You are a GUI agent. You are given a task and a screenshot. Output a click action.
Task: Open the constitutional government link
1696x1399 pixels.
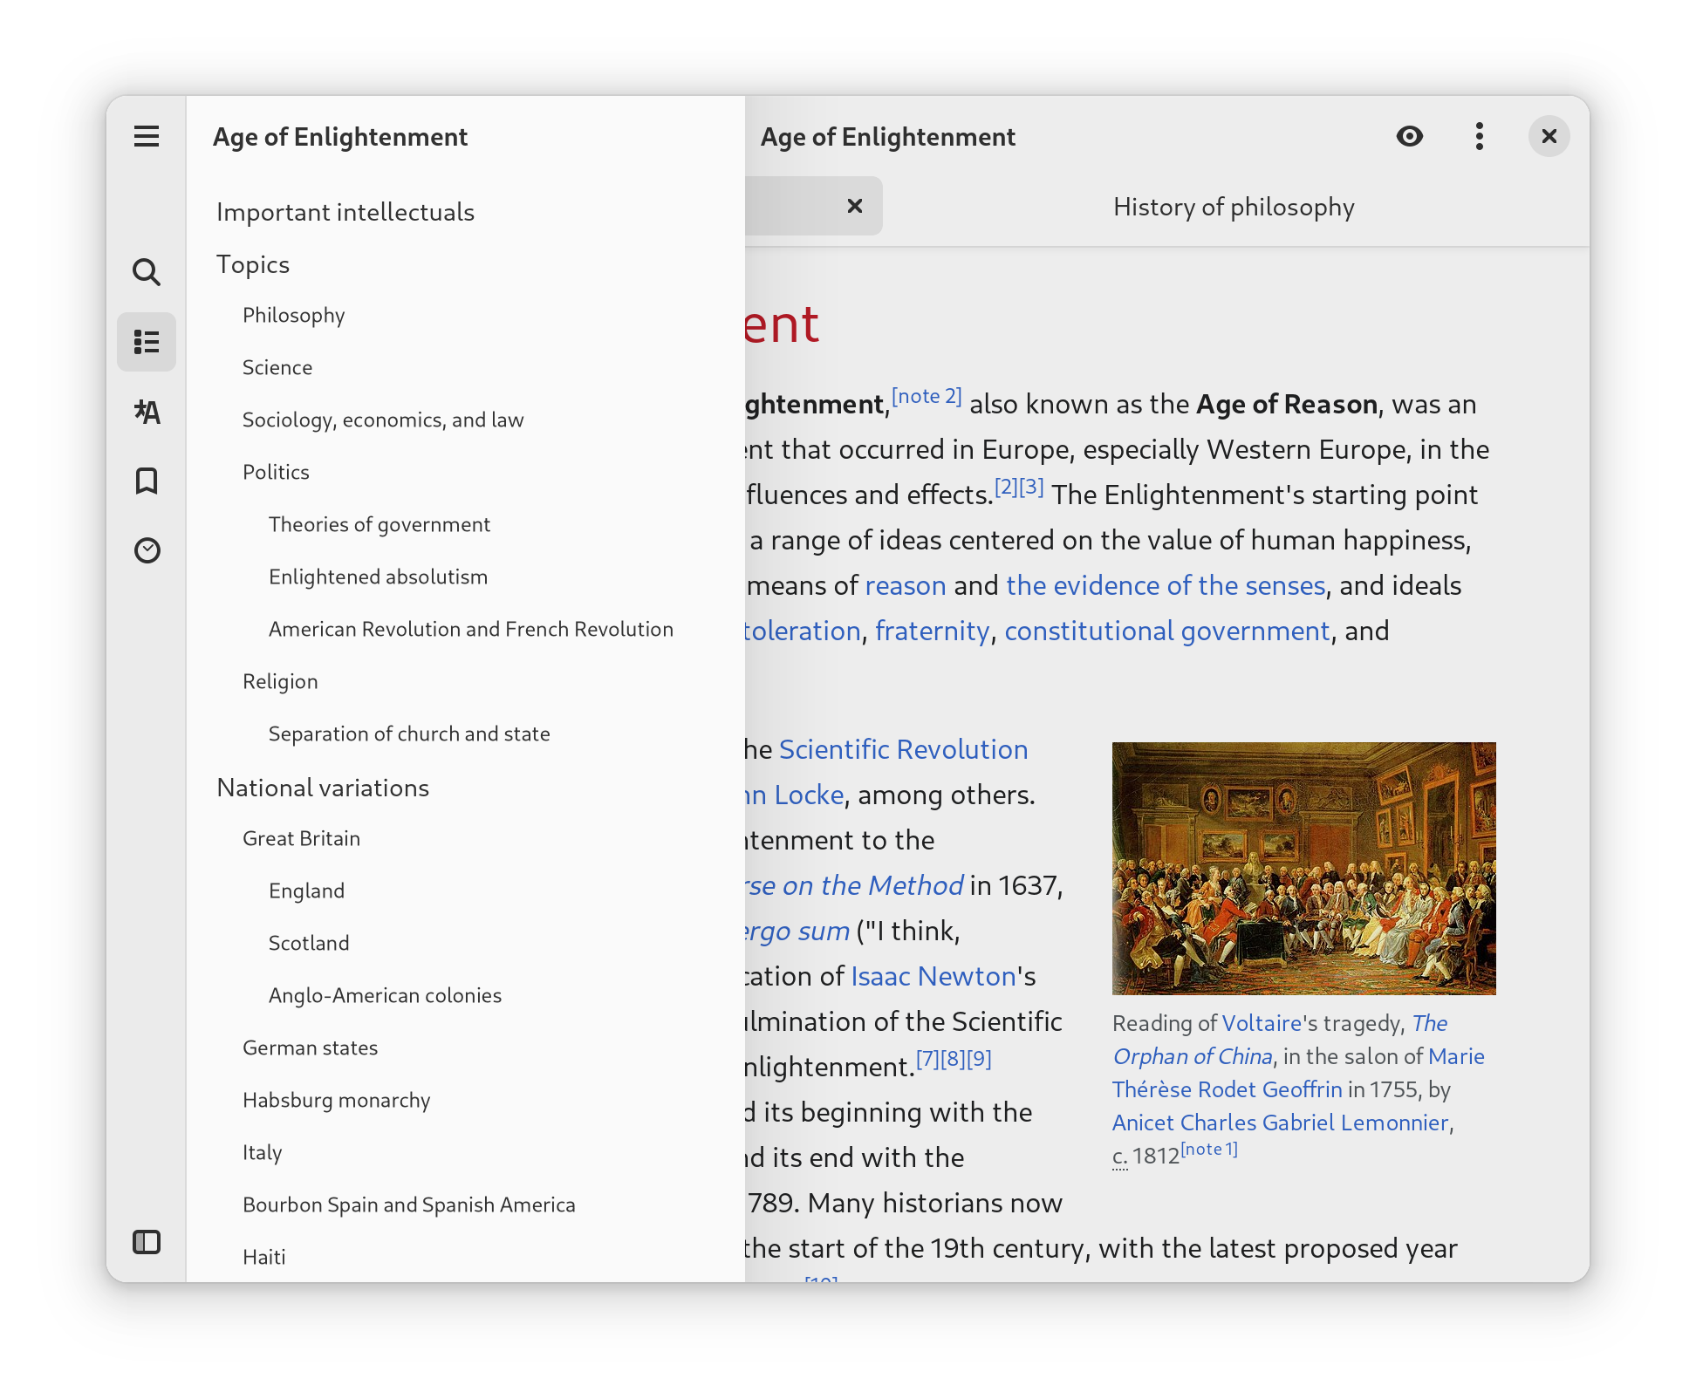click(1166, 631)
